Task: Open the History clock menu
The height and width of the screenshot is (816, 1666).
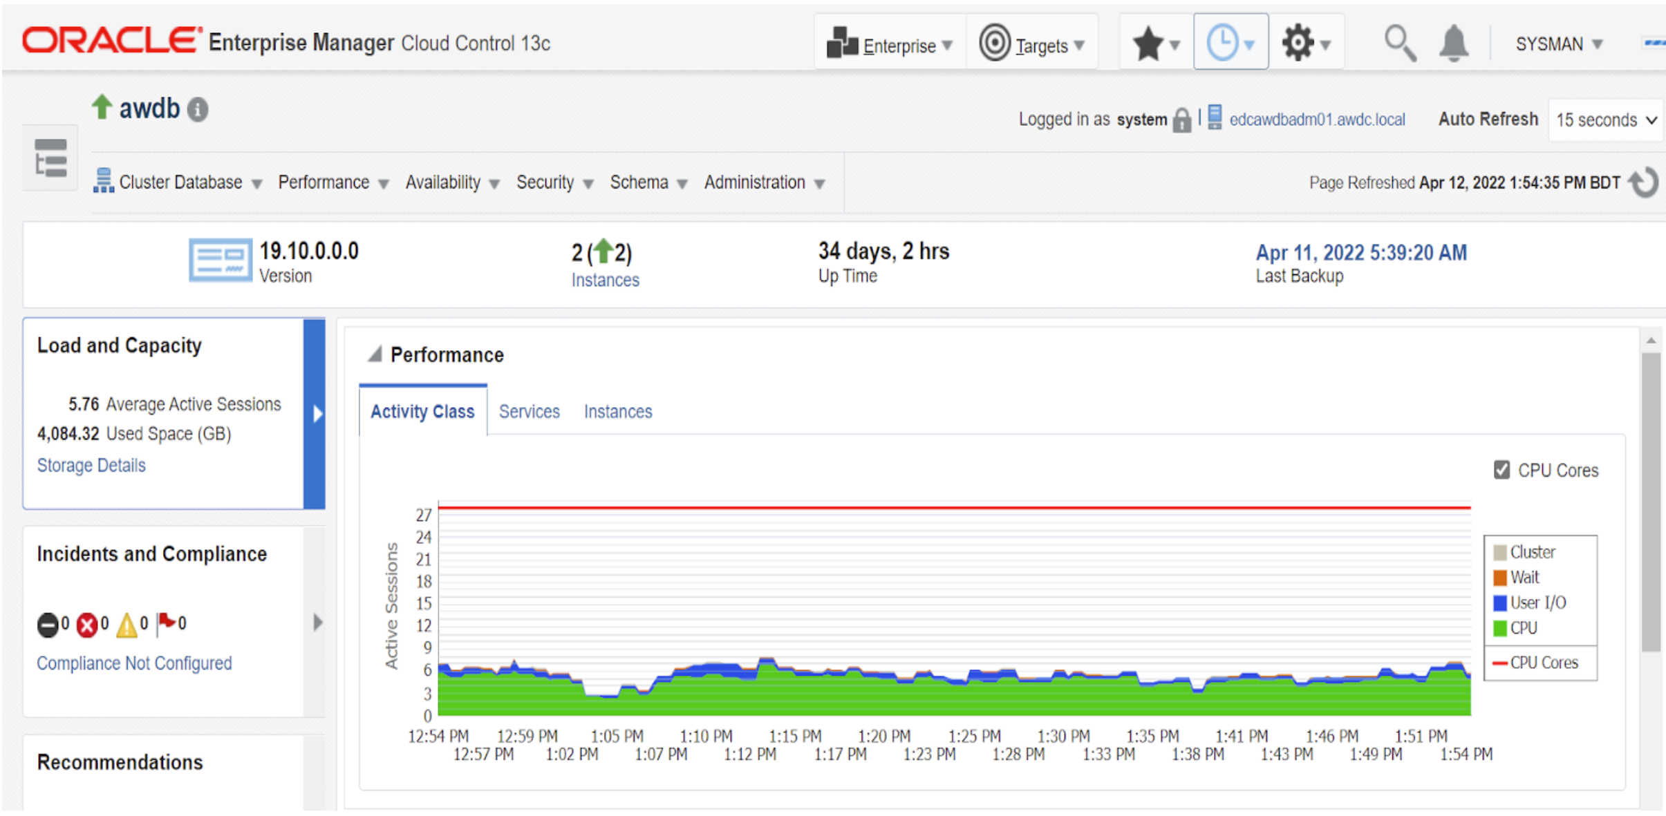Action: point(1230,43)
